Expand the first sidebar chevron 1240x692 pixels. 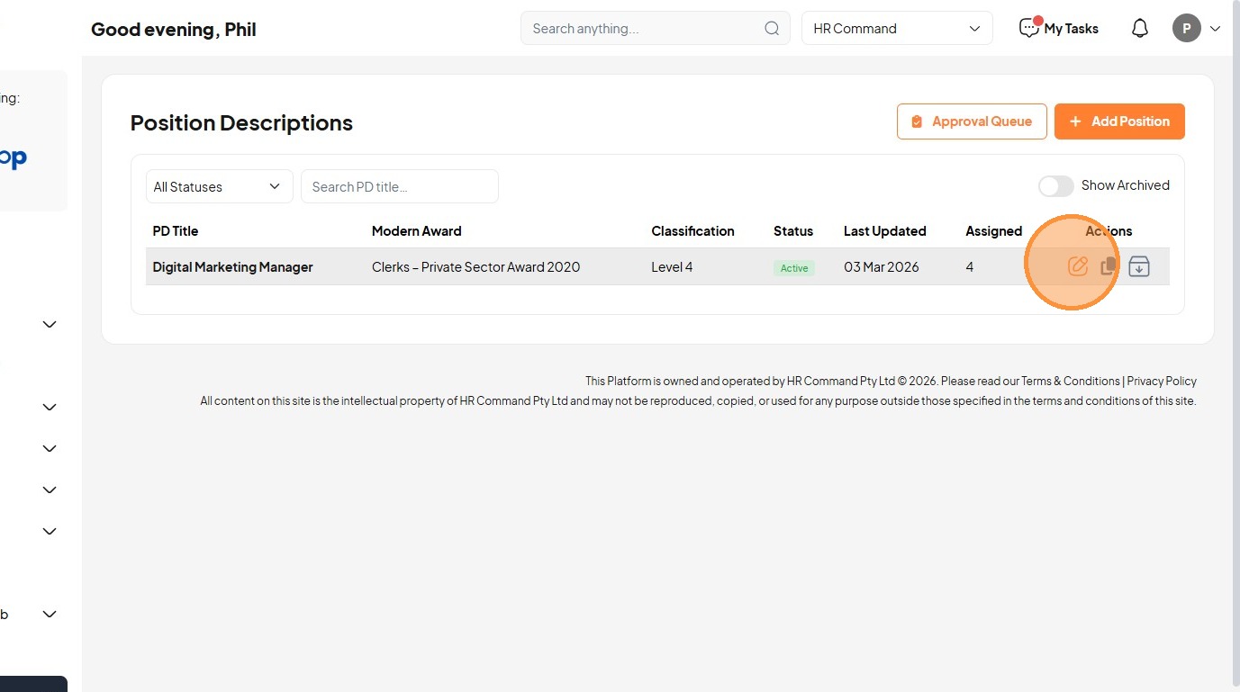pyautogui.click(x=50, y=324)
